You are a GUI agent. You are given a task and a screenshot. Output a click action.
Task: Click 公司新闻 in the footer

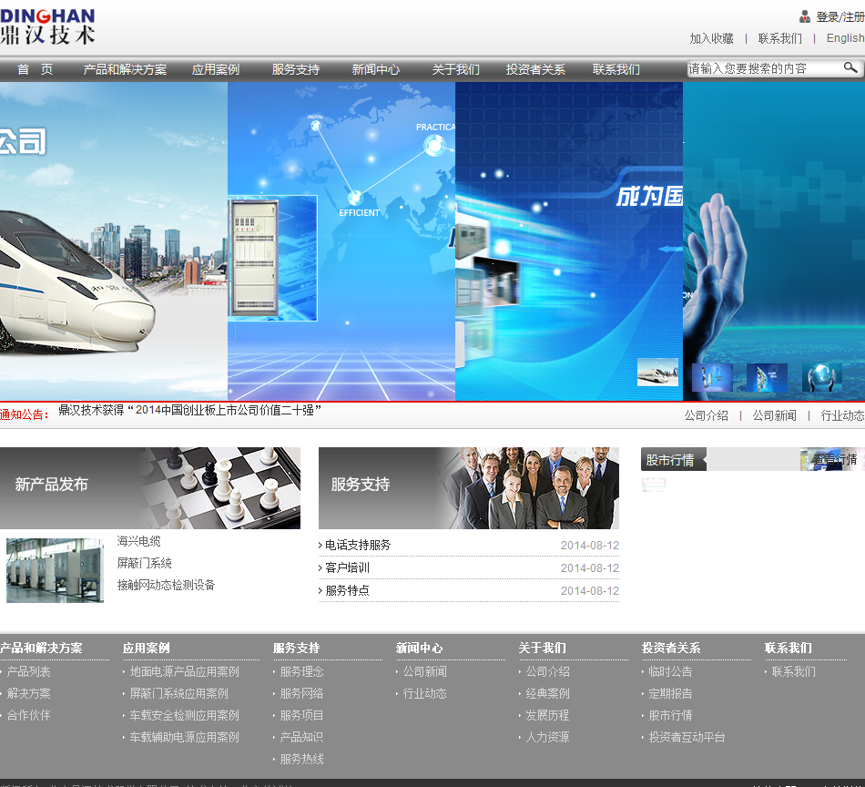click(x=425, y=671)
